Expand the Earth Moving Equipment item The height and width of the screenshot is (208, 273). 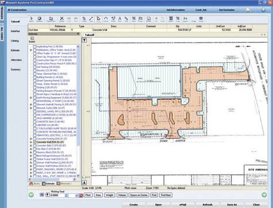31,98
